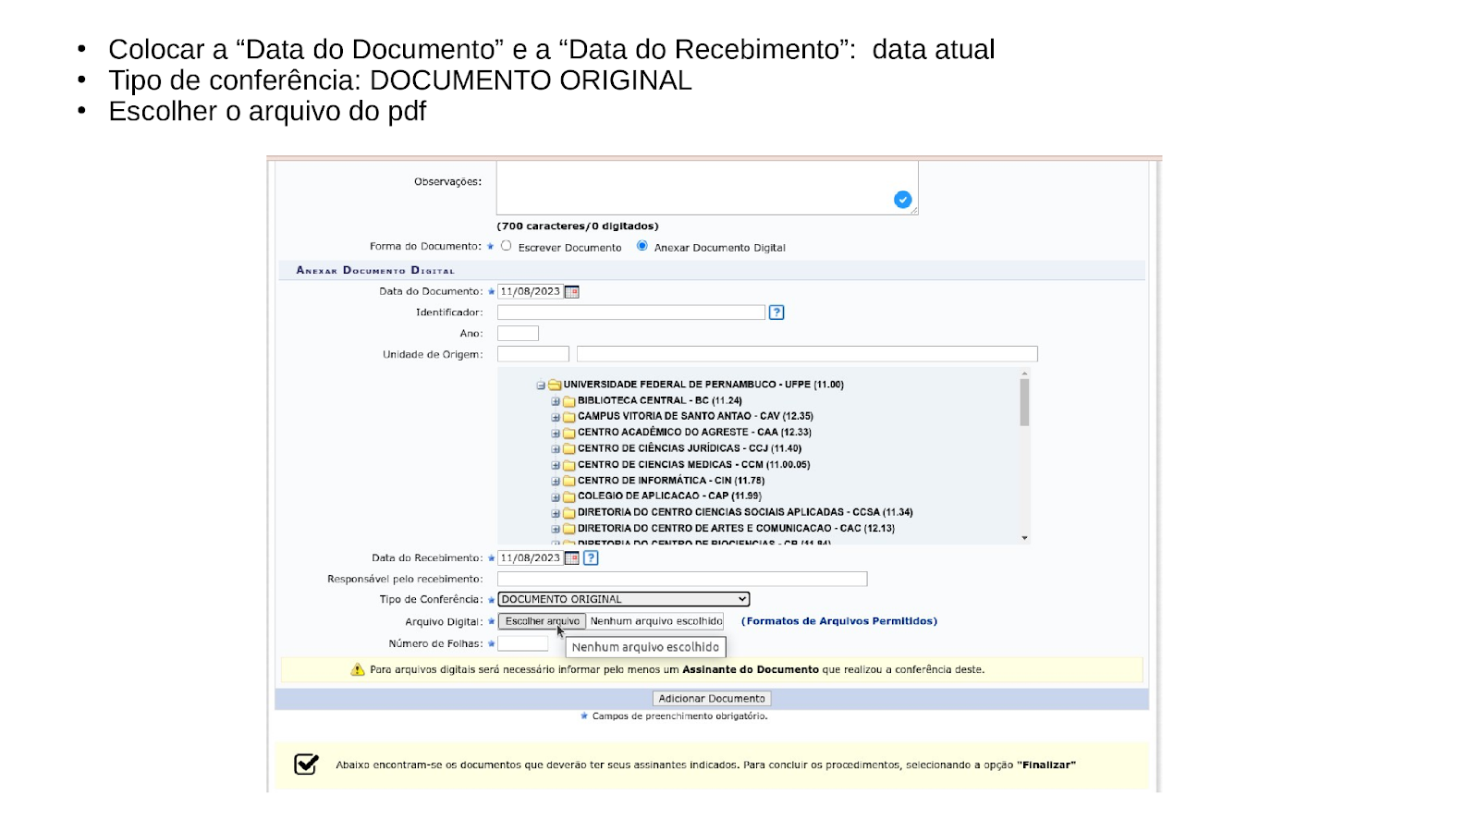Open calendar picker for Data do Documento
This screenshot has width=1479, height=832.
pyautogui.click(x=572, y=292)
